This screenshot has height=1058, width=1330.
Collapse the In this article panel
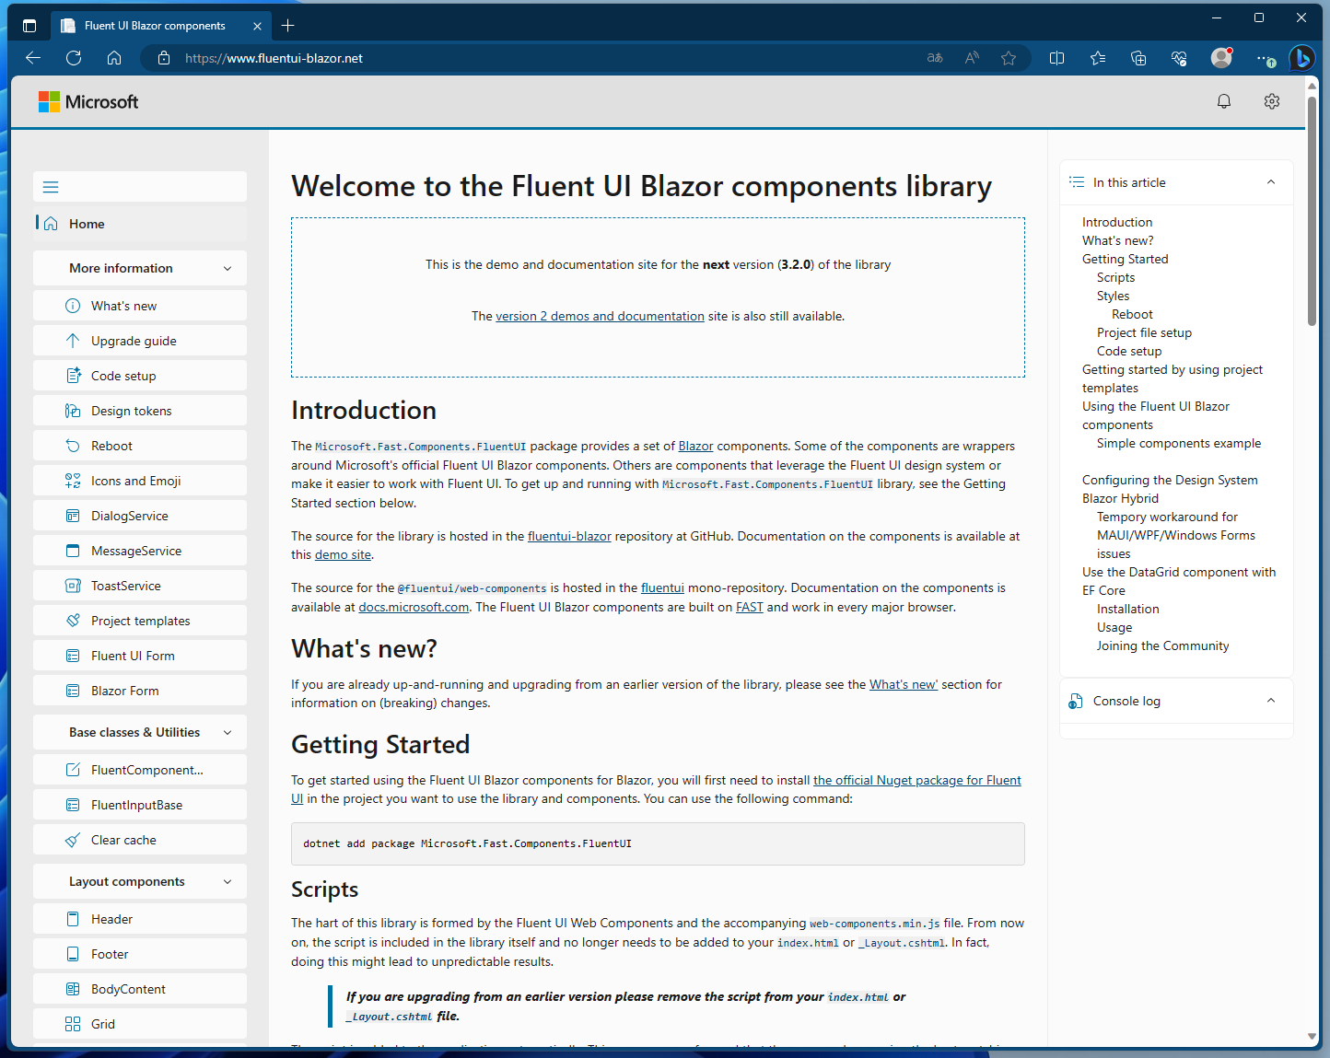click(x=1270, y=182)
